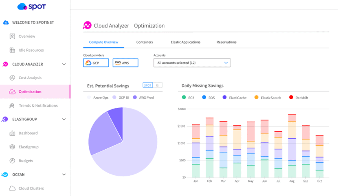Collapse the Ocean sidebar section
Screen dimensions: 338x196
(64, 174)
